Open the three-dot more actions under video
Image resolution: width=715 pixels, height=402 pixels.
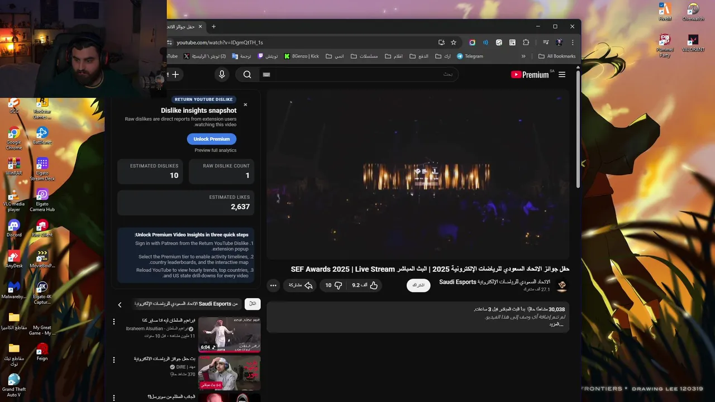tap(273, 285)
